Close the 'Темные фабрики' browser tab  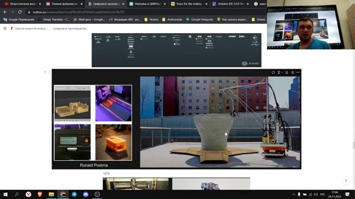point(82,4)
